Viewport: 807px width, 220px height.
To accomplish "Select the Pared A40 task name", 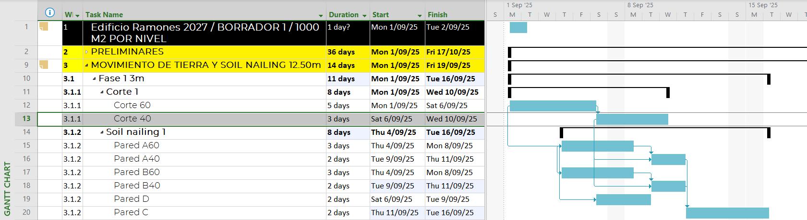I will [137, 159].
